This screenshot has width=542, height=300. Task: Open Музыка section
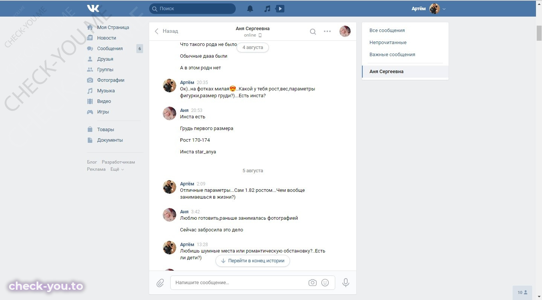click(106, 91)
